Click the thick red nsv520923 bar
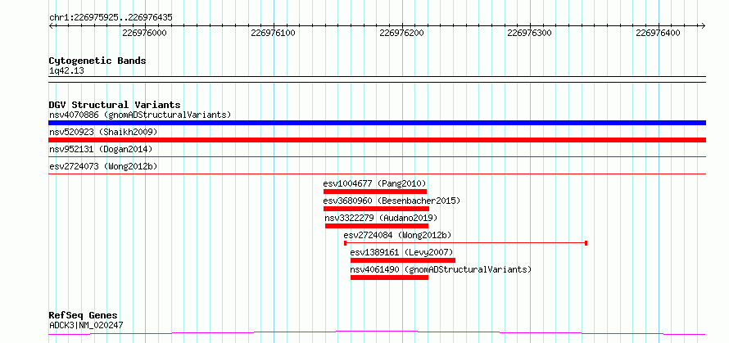Viewport: 729px width, 343px height. (377, 140)
